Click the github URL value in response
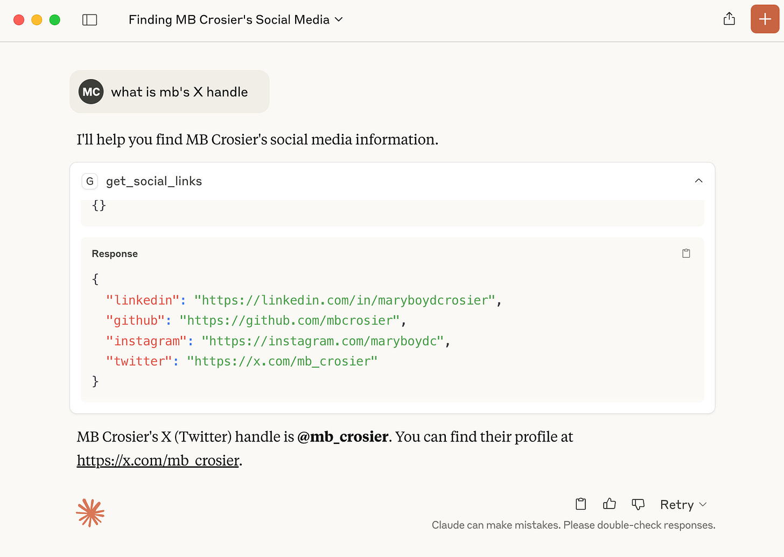784x557 pixels. click(x=290, y=321)
